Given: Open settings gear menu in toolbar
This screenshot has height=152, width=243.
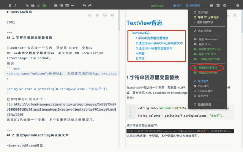Looking at the screenshot, I should [x=224, y=6].
